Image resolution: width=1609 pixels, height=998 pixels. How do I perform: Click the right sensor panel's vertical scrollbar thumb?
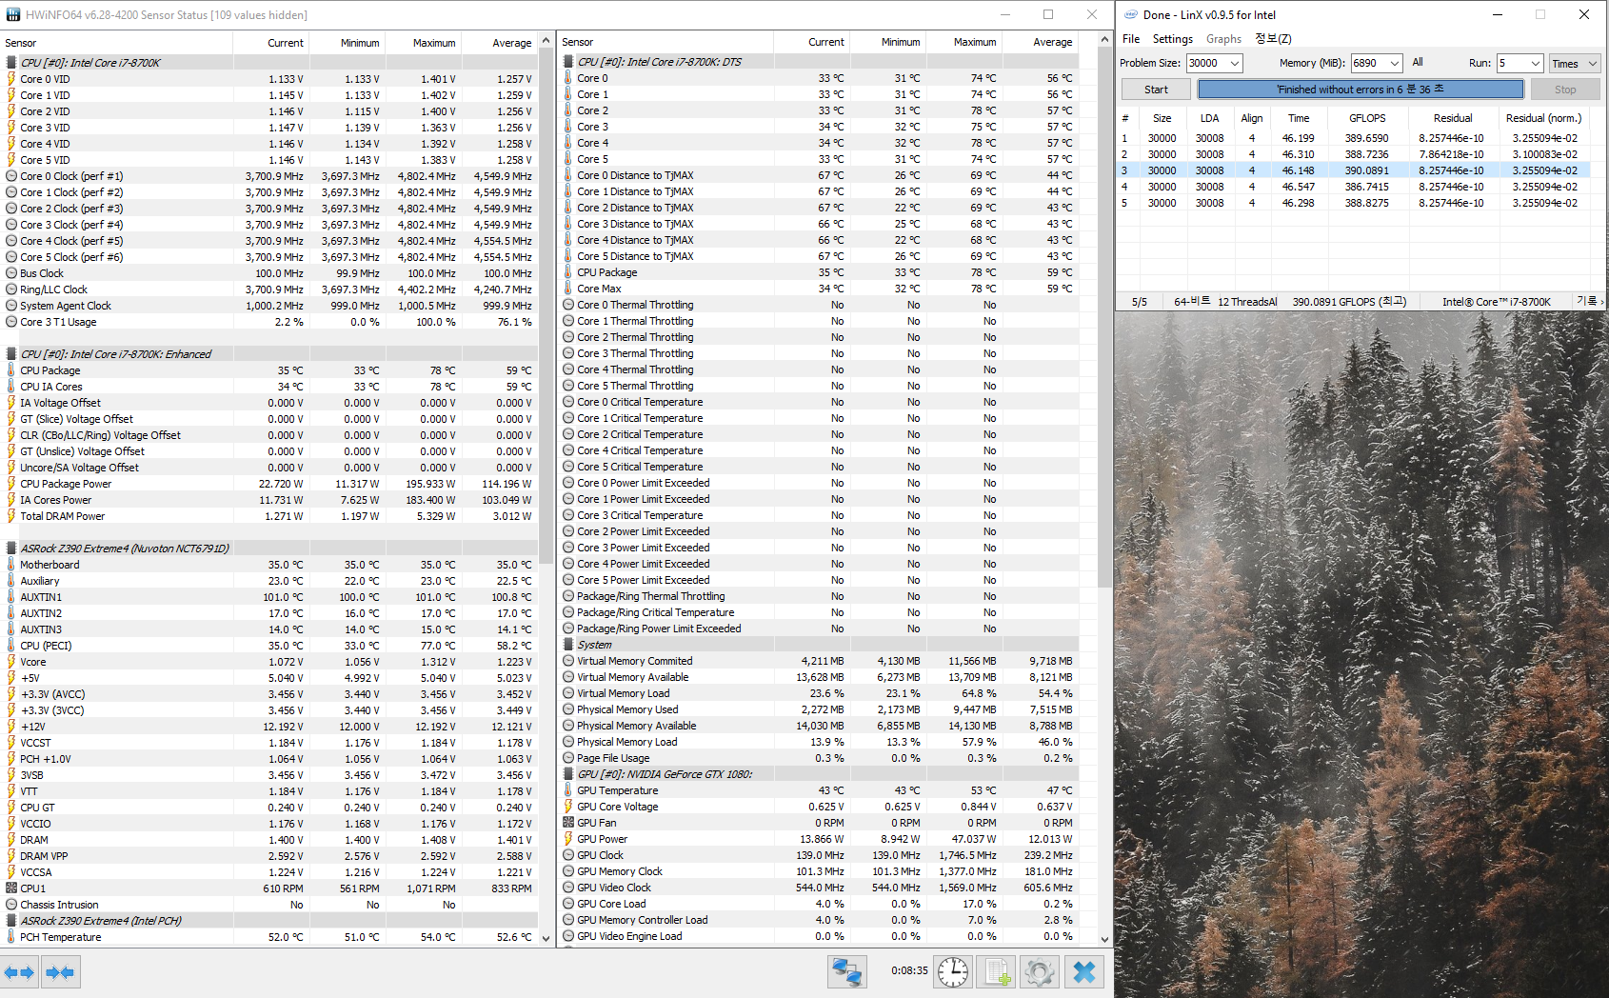click(x=1104, y=318)
